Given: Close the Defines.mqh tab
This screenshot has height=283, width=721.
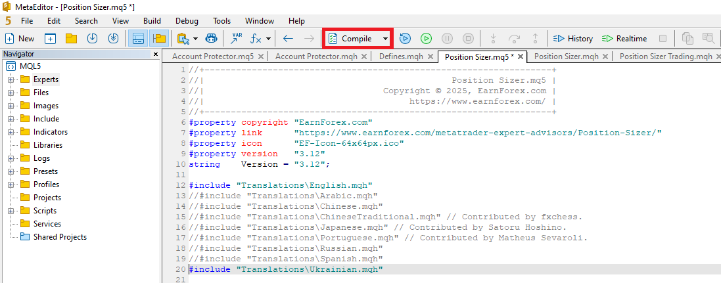Looking at the screenshot, I should pyautogui.click(x=430, y=56).
